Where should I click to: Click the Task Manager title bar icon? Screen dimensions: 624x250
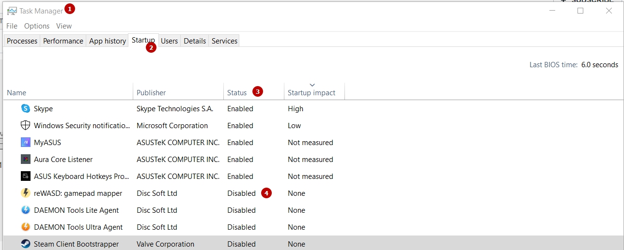pyautogui.click(x=12, y=11)
